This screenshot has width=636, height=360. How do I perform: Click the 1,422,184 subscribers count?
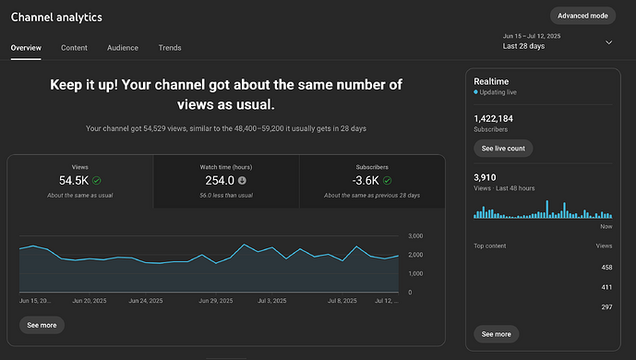tap(493, 119)
